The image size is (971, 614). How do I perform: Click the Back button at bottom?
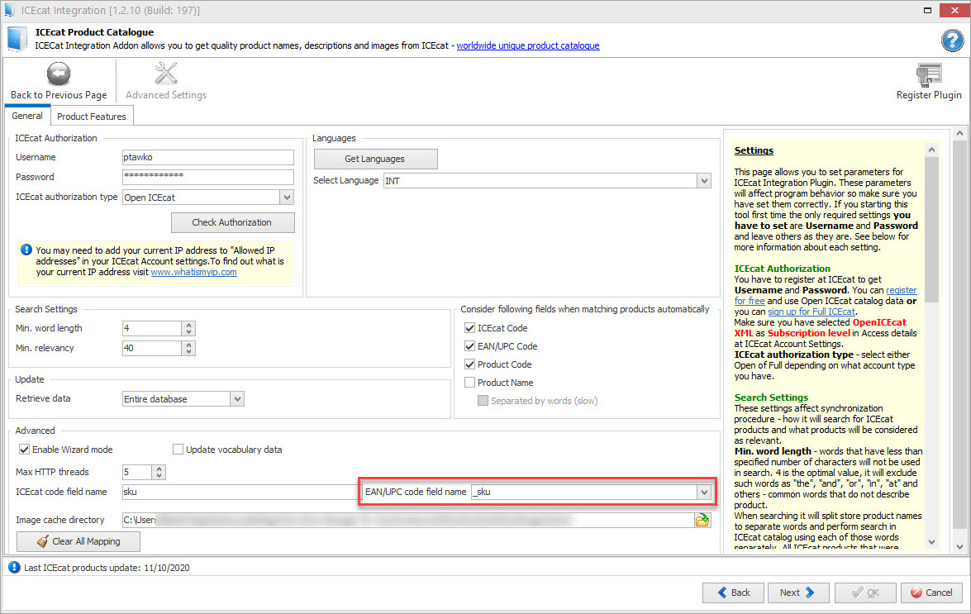click(x=733, y=593)
